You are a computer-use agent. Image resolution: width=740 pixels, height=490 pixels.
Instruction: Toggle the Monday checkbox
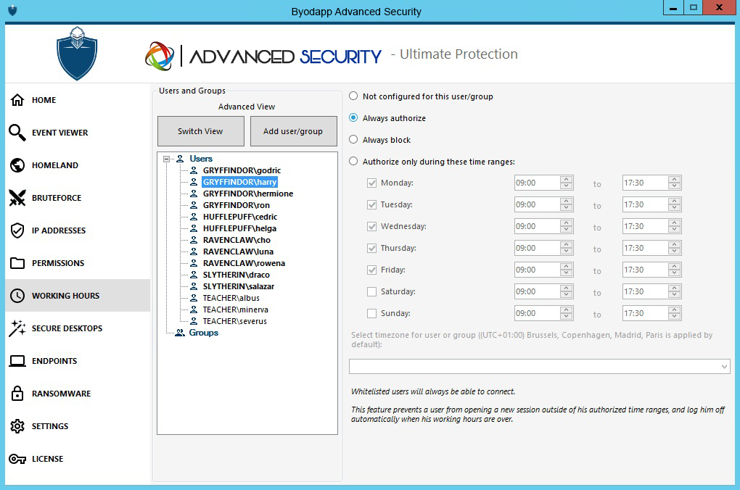372,183
